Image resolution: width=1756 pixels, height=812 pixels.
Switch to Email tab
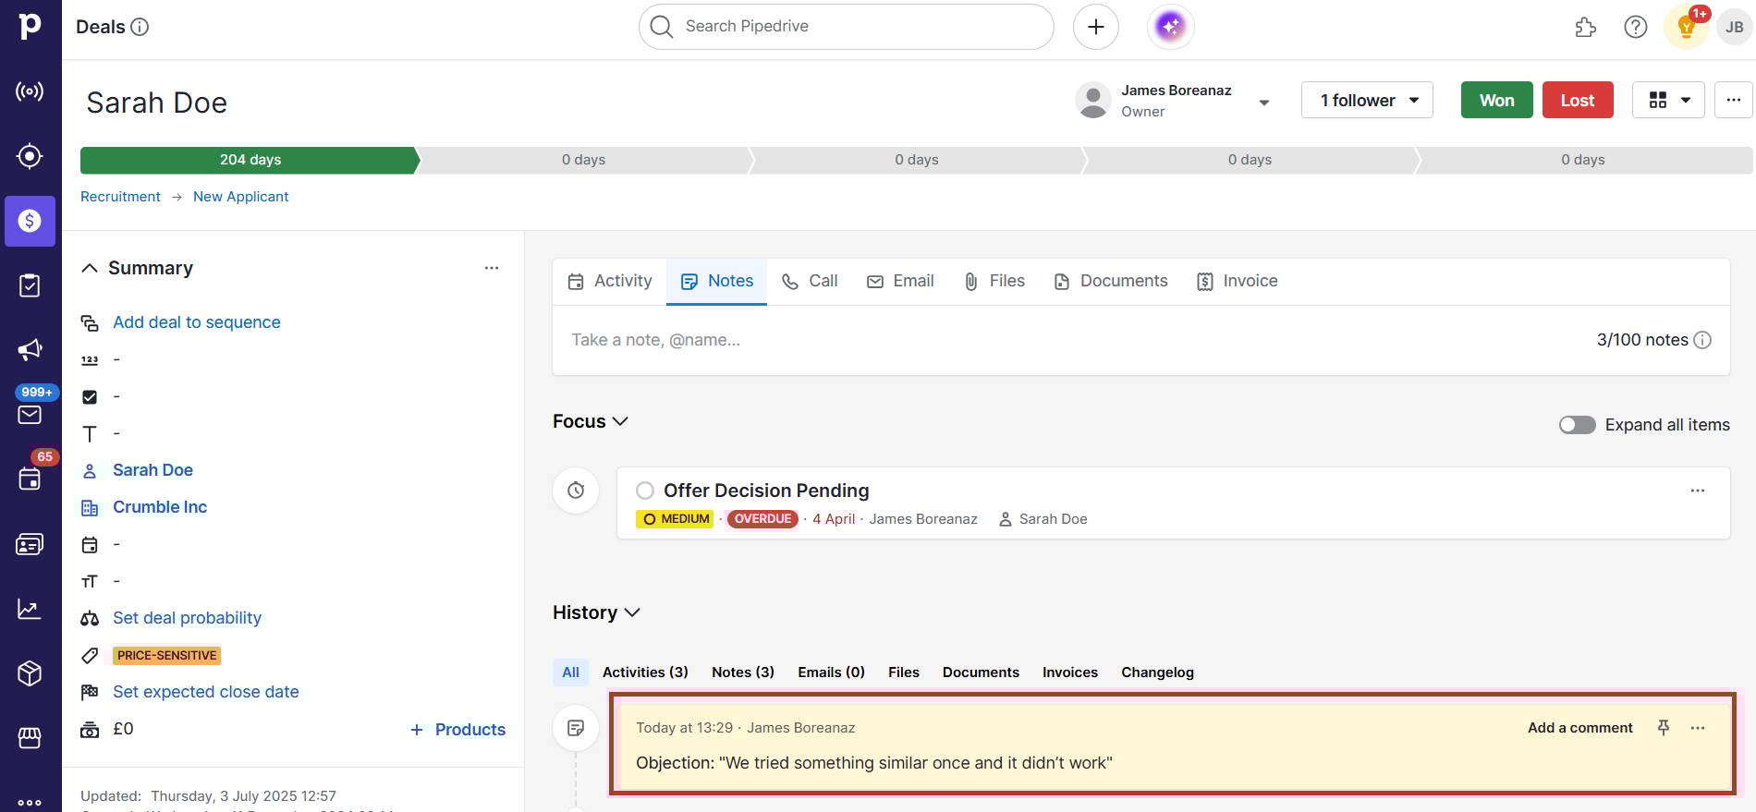tap(900, 281)
